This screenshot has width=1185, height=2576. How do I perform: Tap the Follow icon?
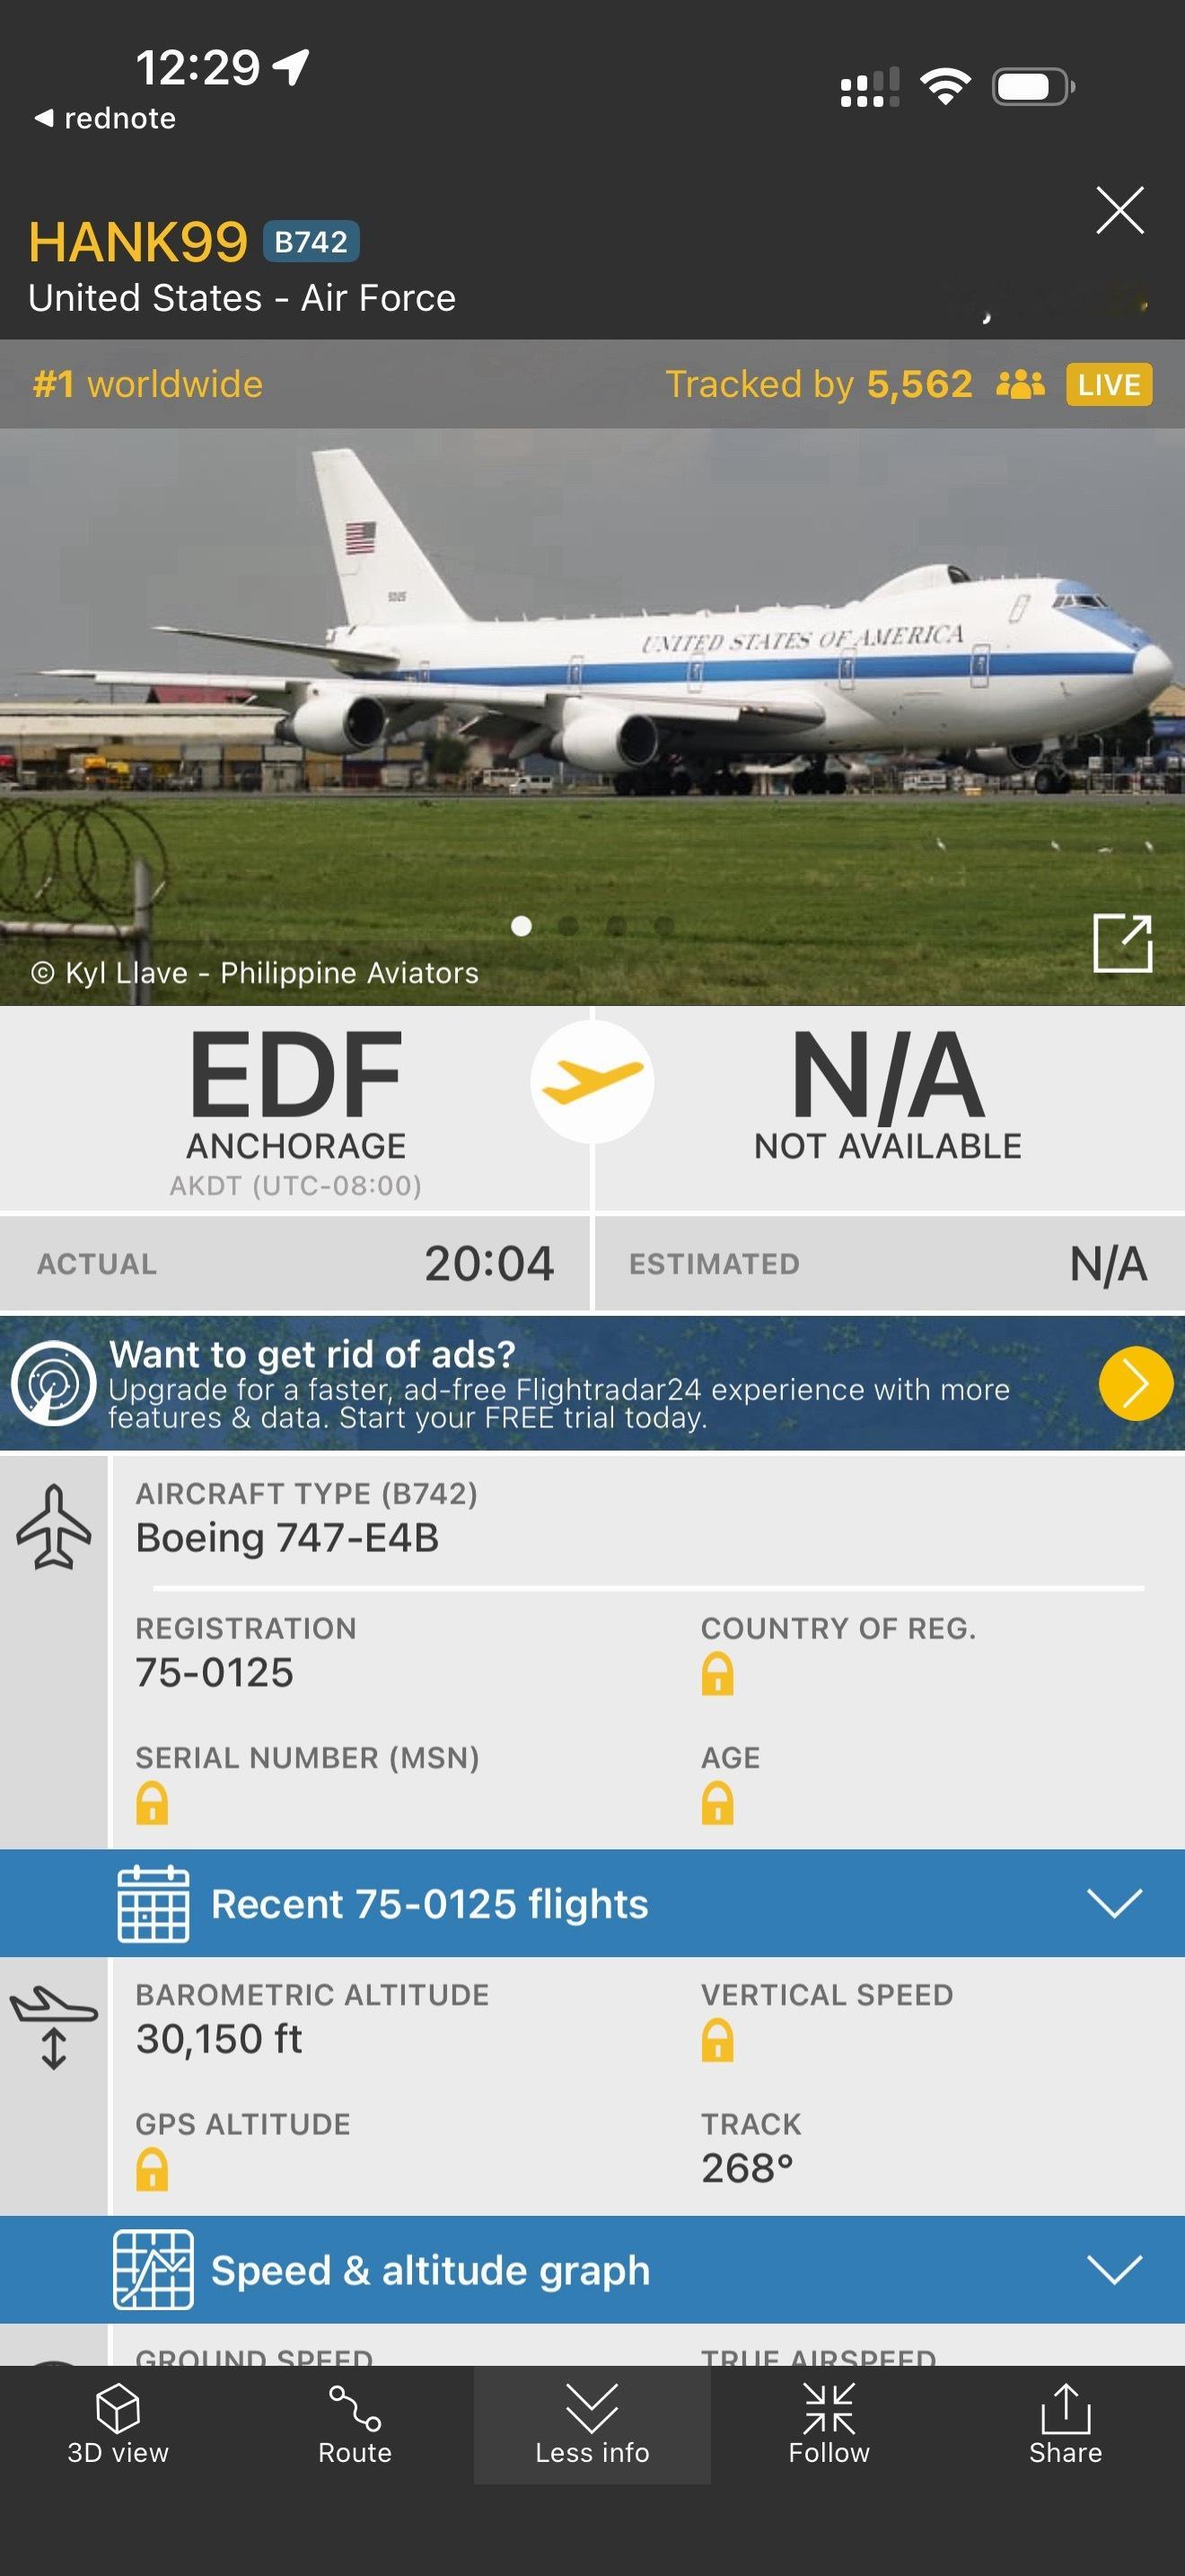click(x=829, y=2407)
